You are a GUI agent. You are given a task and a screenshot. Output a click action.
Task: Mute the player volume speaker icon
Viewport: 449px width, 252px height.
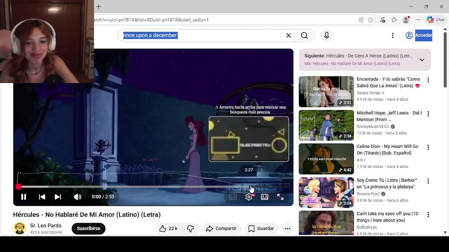(x=78, y=197)
